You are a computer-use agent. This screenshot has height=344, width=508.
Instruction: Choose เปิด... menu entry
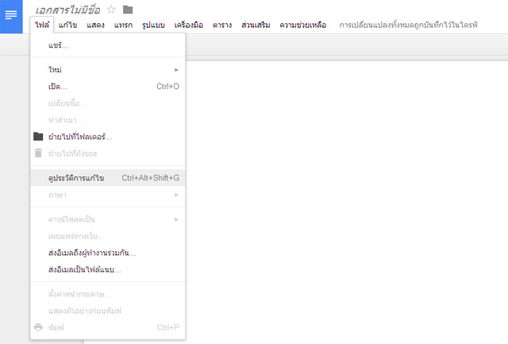point(108,87)
